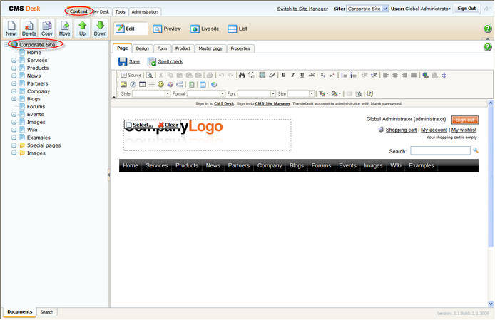Expand the Products tree node
Image resolution: width=495 pixels, height=320 pixels.
coord(14,68)
